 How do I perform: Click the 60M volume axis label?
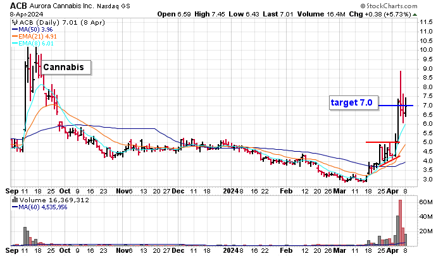[x=426, y=202]
